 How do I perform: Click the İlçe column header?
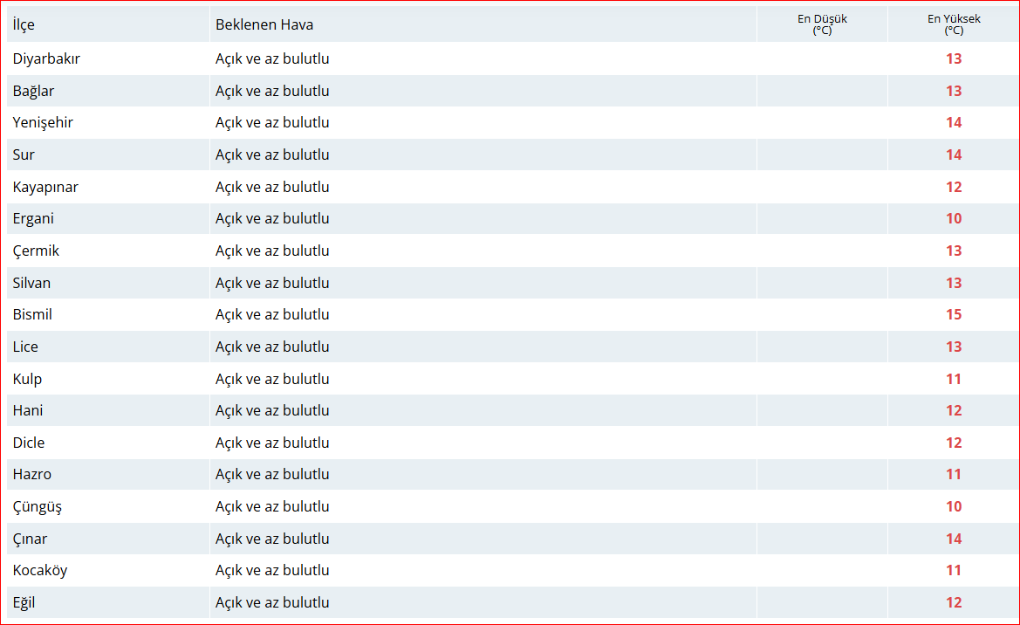(24, 24)
